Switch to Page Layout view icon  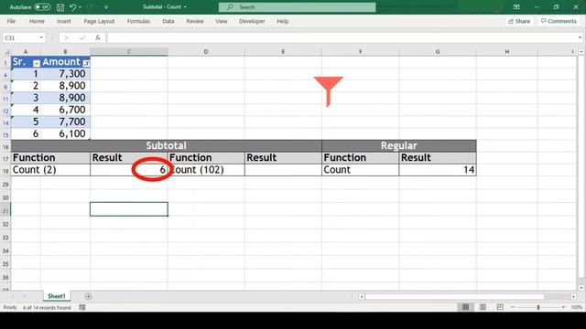(483, 307)
